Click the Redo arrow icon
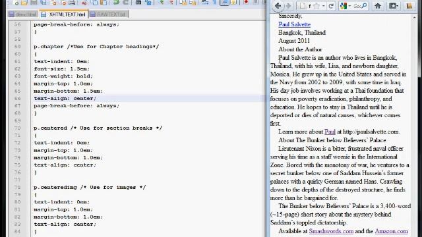The image size is (422, 237). click(x=125, y=3)
